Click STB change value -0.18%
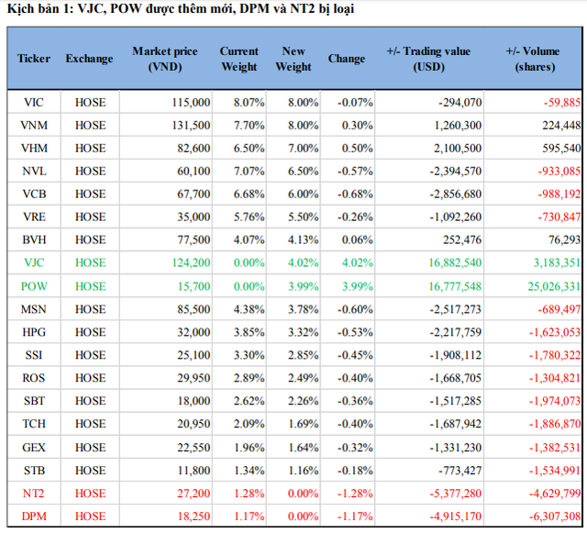 pyautogui.click(x=355, y=471)
